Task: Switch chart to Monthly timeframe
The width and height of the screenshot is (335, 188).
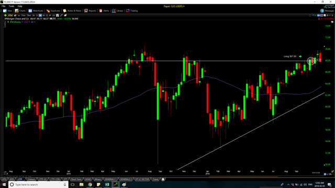Action: point(43,15)
